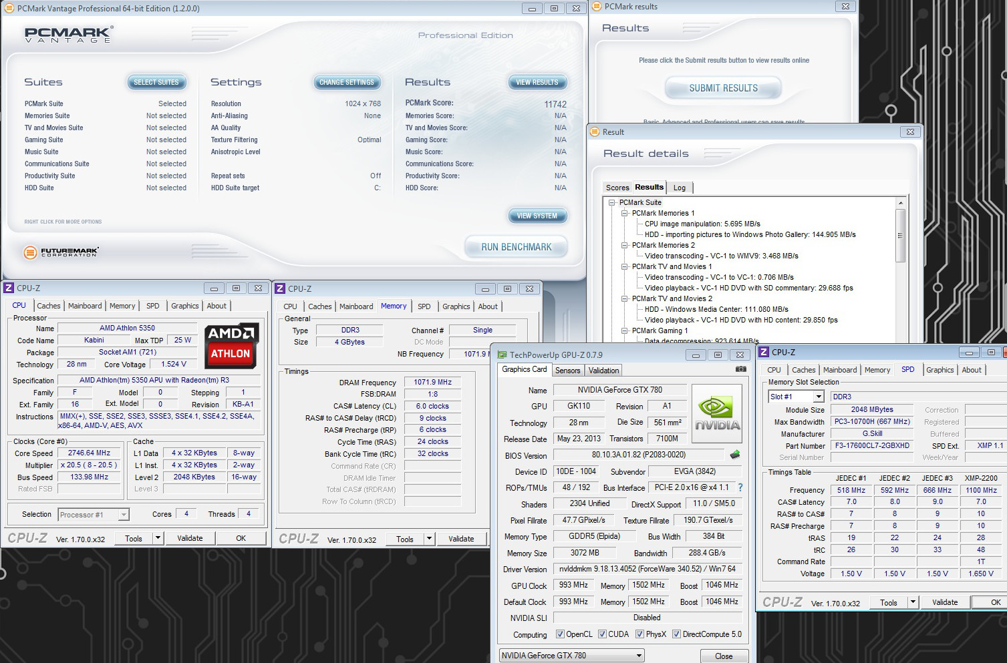Collapse the PCMark TV and Movies 2 node
The image size is (1007, 663).
(625, 298)
